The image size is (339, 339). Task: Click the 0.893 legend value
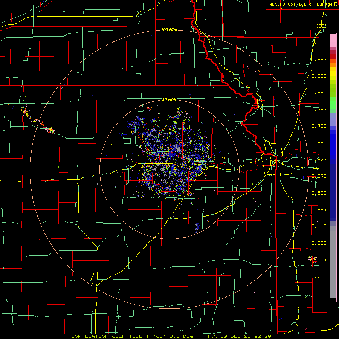[319, 76]
